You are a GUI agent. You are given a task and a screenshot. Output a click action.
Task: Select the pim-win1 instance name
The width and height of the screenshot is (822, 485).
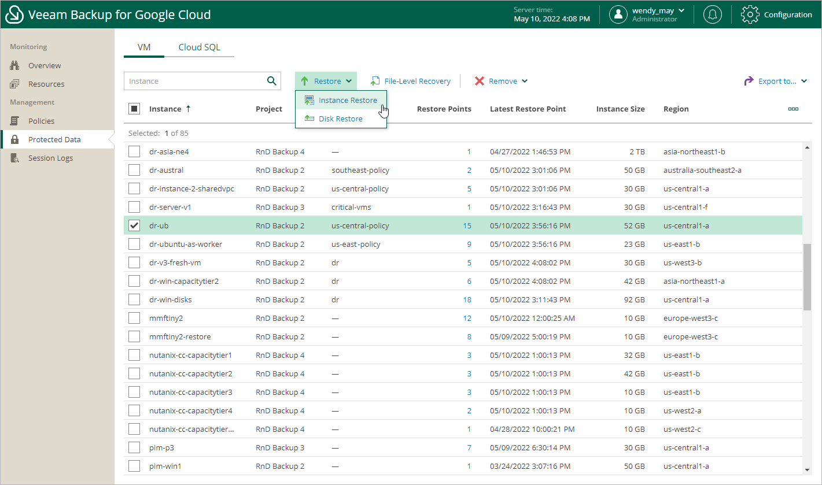pos(165,466)
